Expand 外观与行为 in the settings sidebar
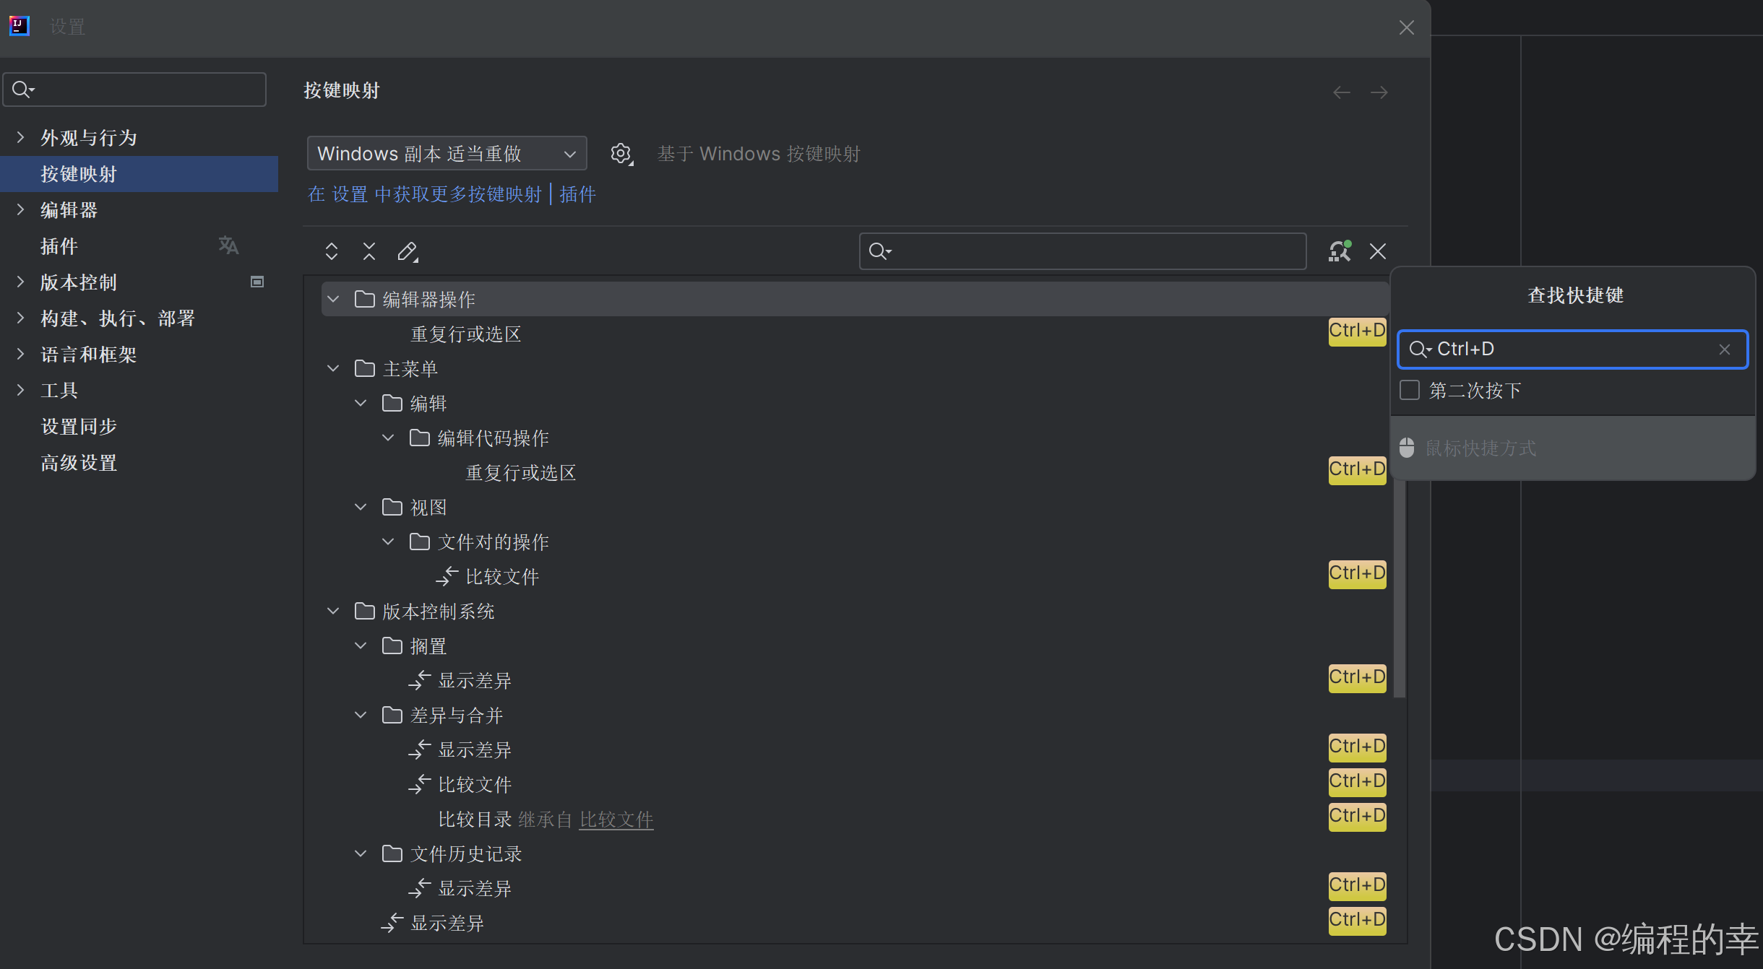This screenshot has width=1763, height=969. coord(20,137)
